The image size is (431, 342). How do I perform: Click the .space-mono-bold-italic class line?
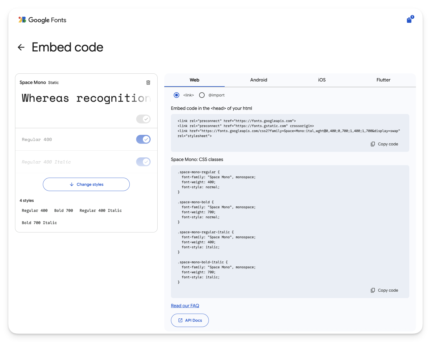tap(203, 262)
